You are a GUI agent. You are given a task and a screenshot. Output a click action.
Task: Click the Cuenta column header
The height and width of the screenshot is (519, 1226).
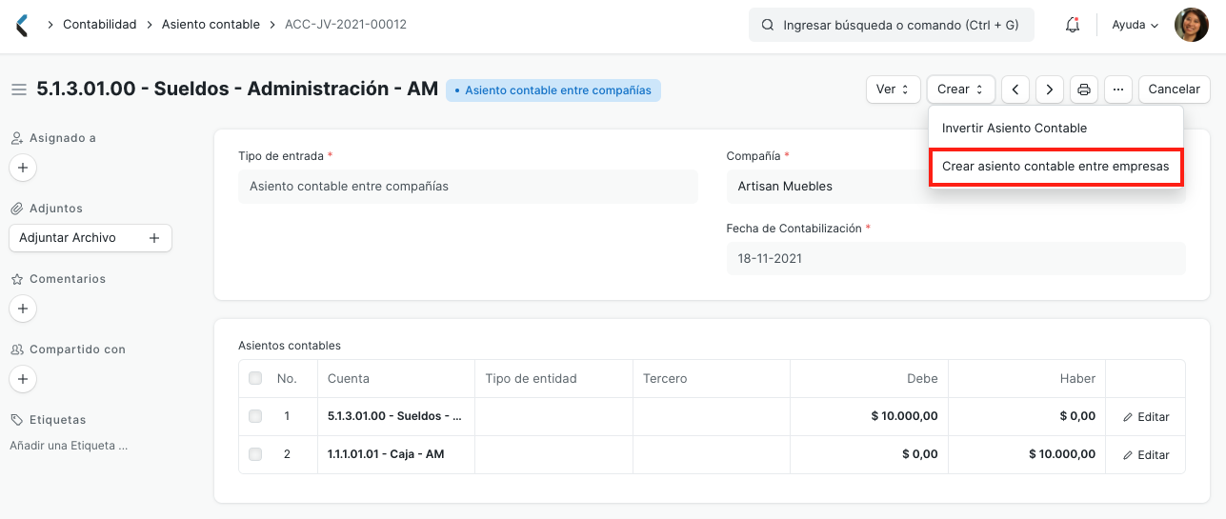395,379
